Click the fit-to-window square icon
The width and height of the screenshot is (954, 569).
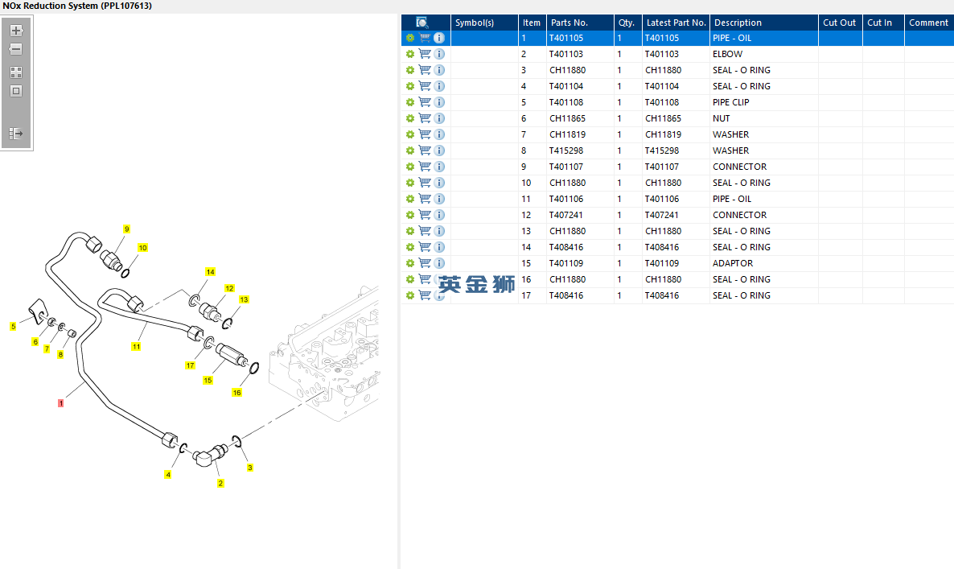click(16, 91)
